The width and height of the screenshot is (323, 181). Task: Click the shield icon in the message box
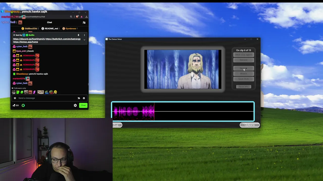(x=15, y=98)
